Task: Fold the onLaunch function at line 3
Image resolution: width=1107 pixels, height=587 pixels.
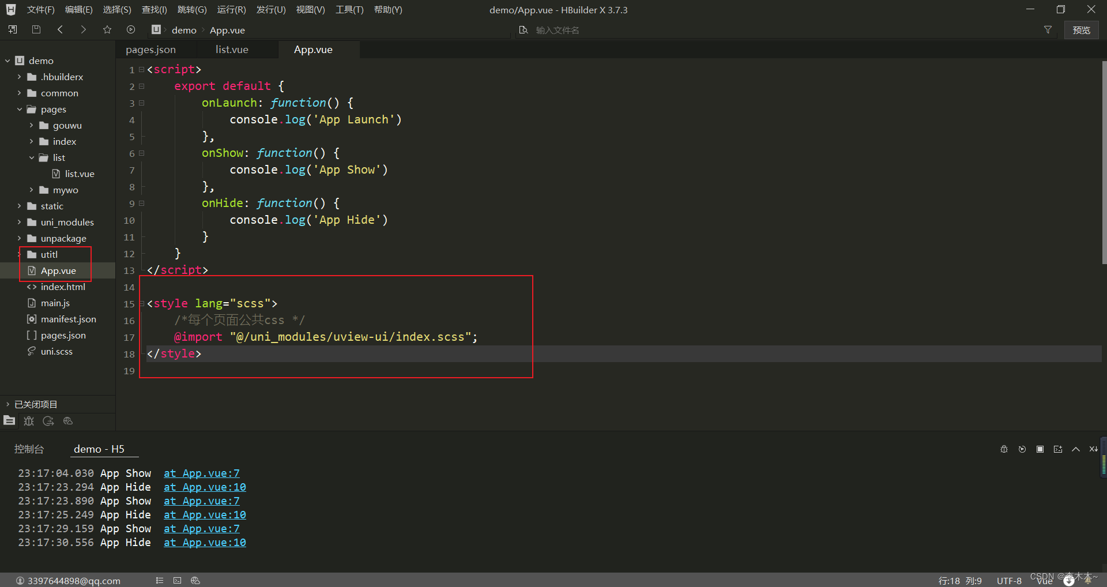Action: [x=141, y=103]
